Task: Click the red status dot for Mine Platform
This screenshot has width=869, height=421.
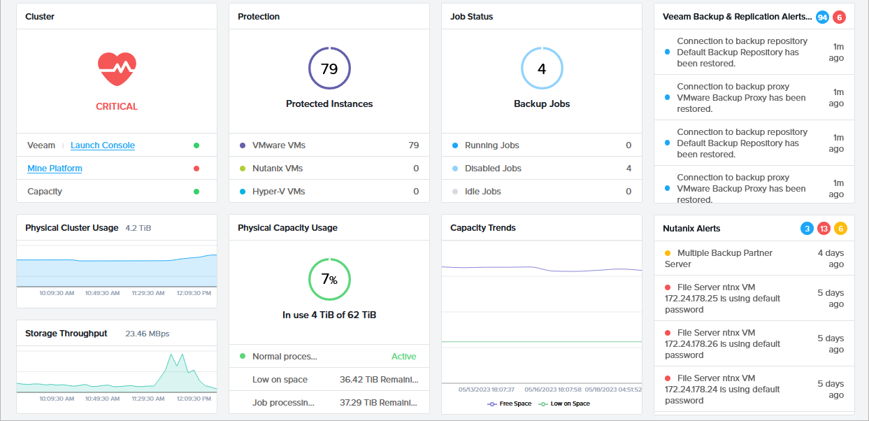Action: 196,169
